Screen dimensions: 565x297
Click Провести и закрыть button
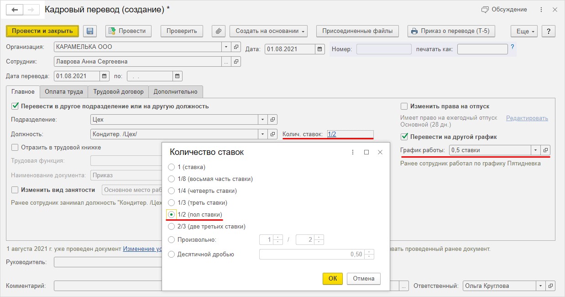[42, 31]
